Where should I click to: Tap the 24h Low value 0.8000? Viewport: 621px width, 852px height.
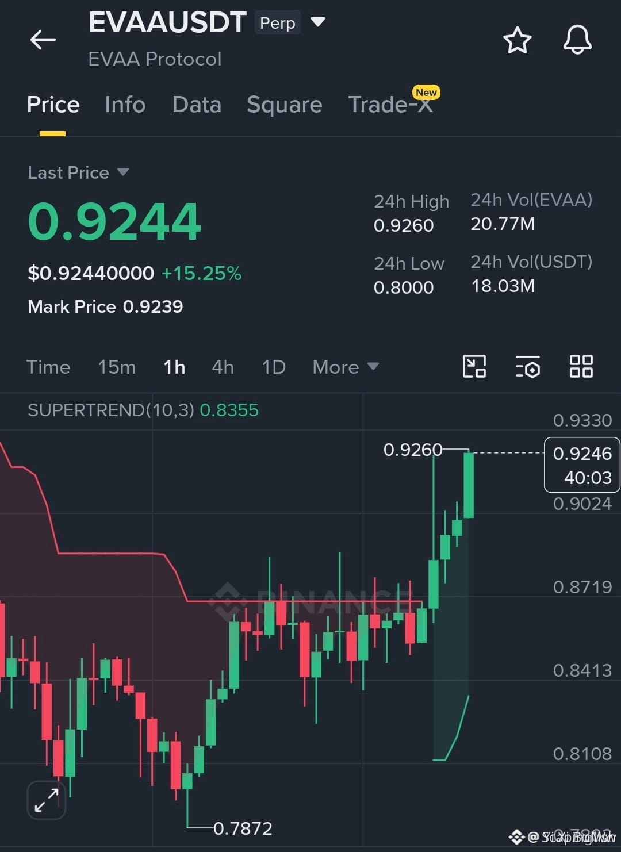tap(404, 287)
